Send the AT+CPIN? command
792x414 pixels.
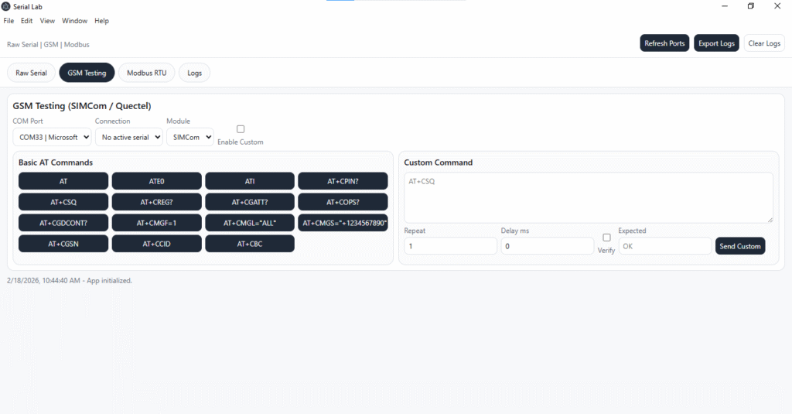pos(343,181)
